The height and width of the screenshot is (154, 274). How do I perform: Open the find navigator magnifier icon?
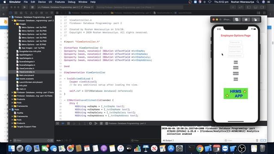(x=26, y=13)
